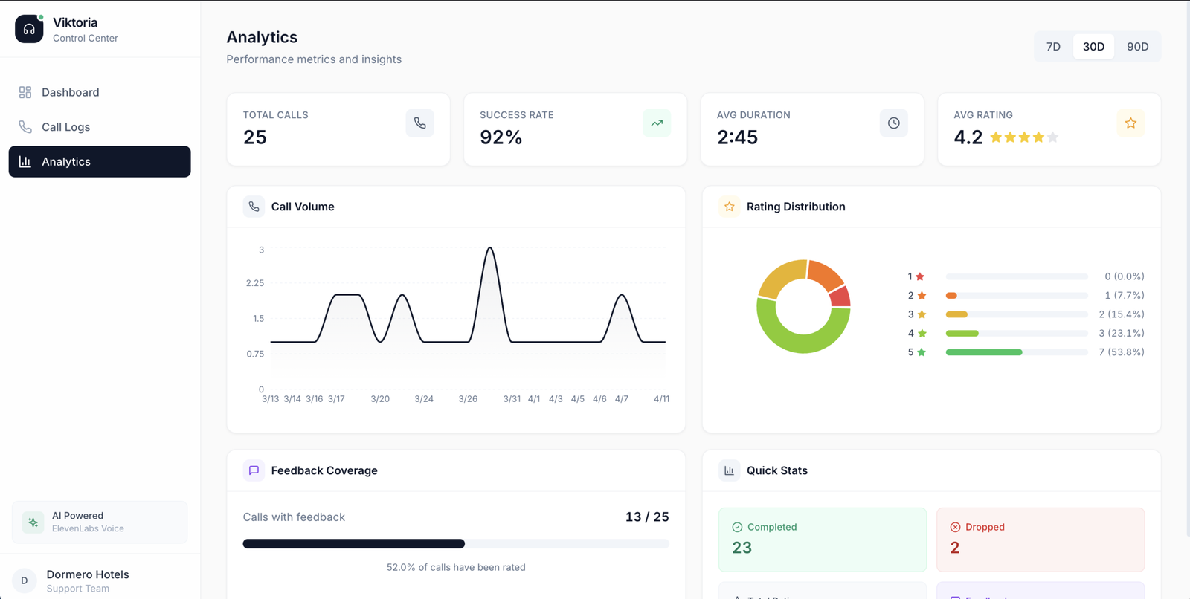Click the phone icon in Total Calls card

pos(419,123)
